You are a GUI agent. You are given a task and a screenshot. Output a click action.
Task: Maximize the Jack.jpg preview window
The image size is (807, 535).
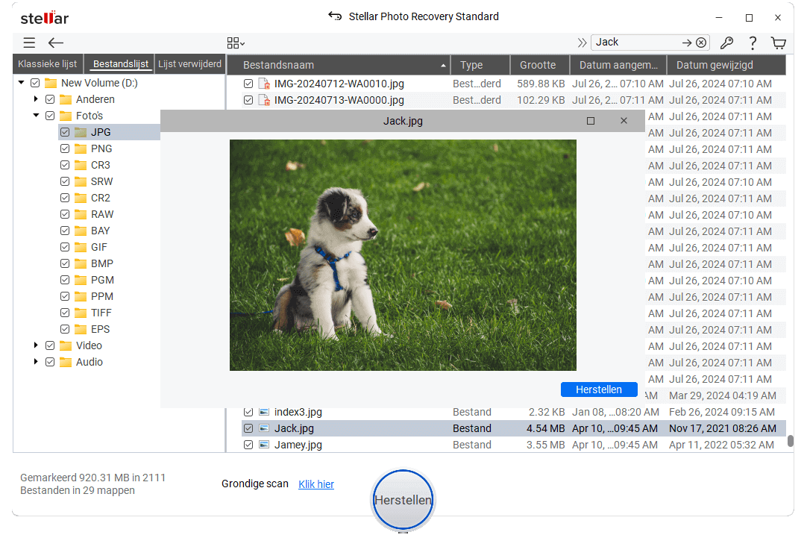pyautogui.click(x=591, y=121)
